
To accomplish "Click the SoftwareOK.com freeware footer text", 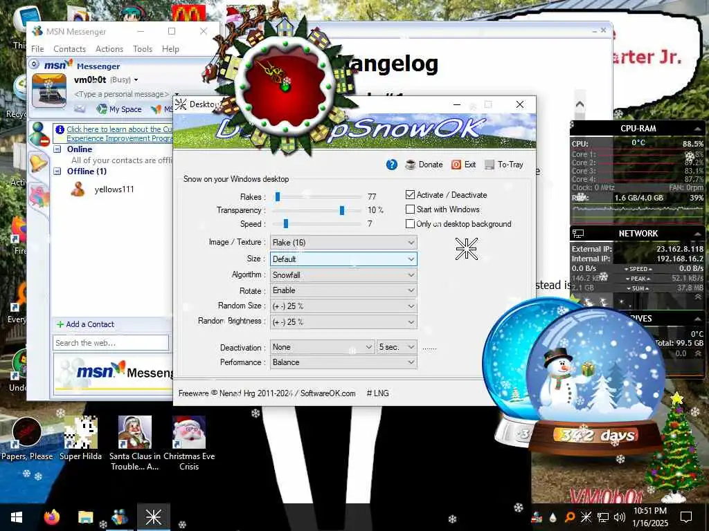I will coord(267,393).
